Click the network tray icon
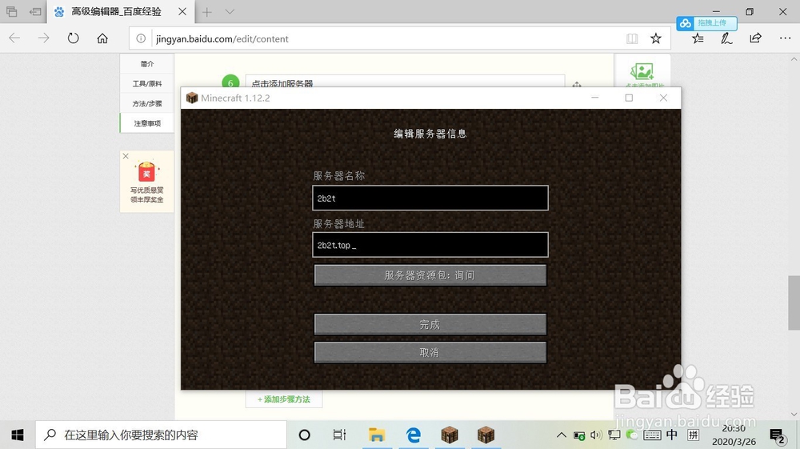This screenshot has height=449, width=800. [614, 435]
